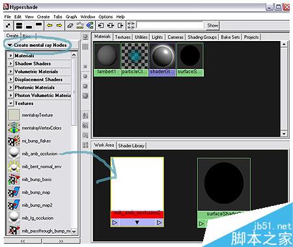Open the Options menu
This screenshot has height=247, width=293.
pos(105,17)
